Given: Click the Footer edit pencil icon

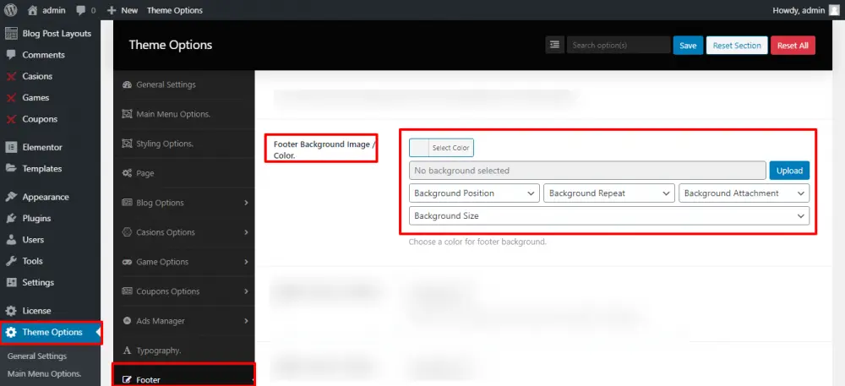Looking at the screenshot, I should coord(128,380).
